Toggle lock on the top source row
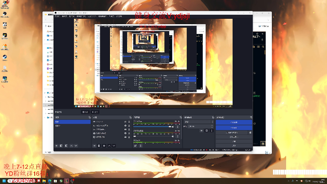Viewport: 327px width, 184px height. click(x=129, y=122)
